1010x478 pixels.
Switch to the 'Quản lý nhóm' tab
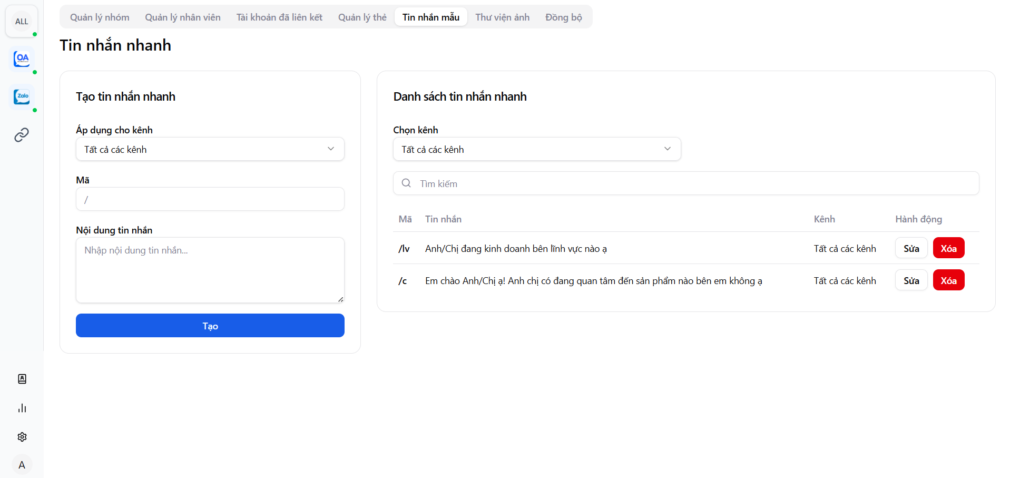point(100,17)
